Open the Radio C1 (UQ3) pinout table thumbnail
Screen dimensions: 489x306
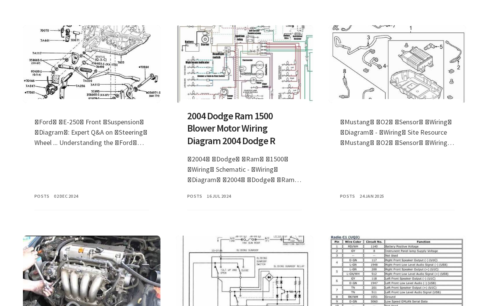point(397,271)
